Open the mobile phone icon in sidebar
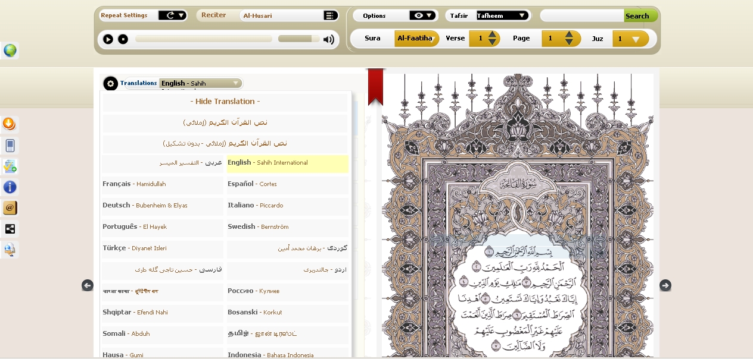 click(10, 145)
